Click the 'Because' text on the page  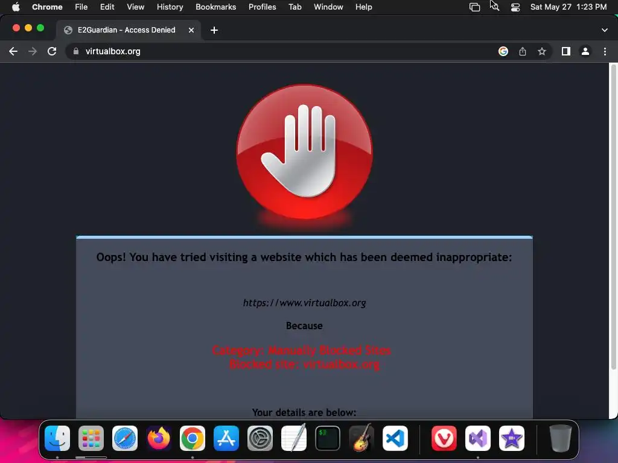[304, 326]
